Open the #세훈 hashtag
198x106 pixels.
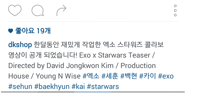click(110, 76)
